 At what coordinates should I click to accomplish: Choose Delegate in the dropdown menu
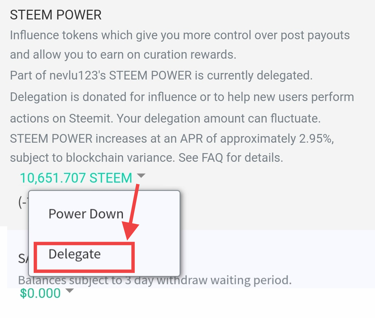point(75,254)
